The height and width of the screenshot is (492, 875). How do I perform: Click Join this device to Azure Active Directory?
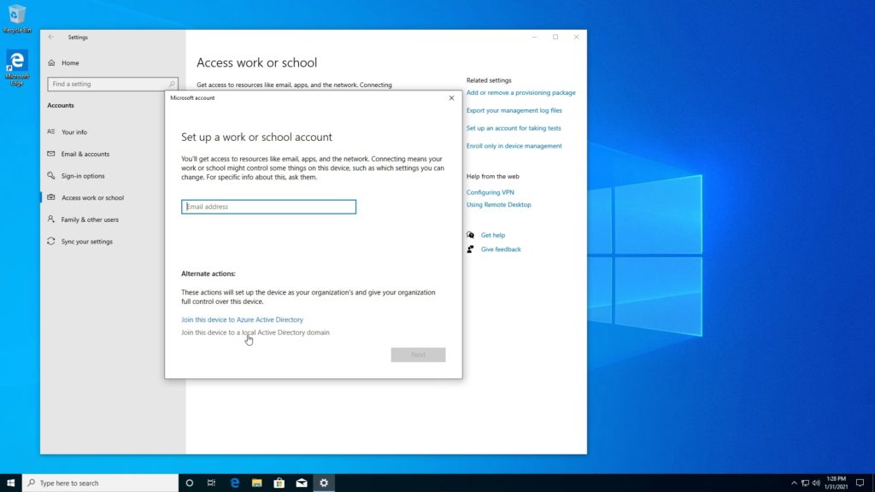coord(242,319)
